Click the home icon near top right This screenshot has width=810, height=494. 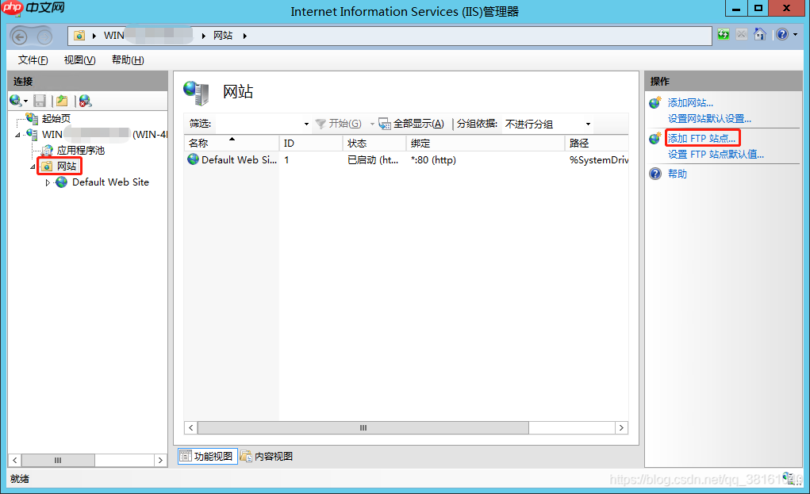(761, 35)
